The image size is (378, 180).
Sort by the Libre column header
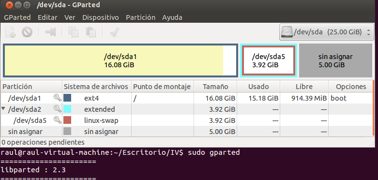click(x=304, y=87)
